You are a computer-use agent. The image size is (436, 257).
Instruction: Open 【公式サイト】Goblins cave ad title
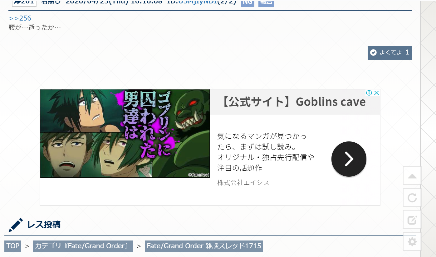(x=294, y=102)
